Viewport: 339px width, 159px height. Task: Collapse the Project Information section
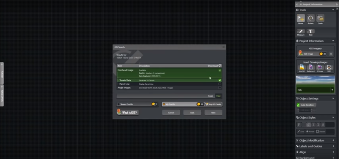(333, 41)
